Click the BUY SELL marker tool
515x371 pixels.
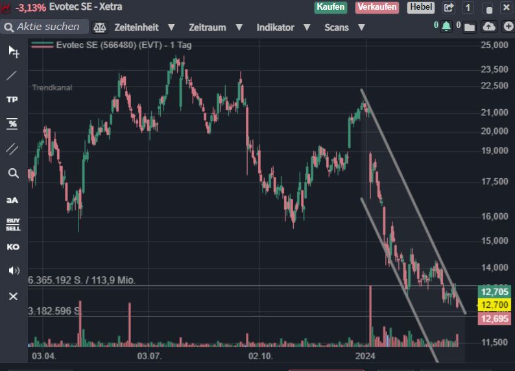pos(13,224)
